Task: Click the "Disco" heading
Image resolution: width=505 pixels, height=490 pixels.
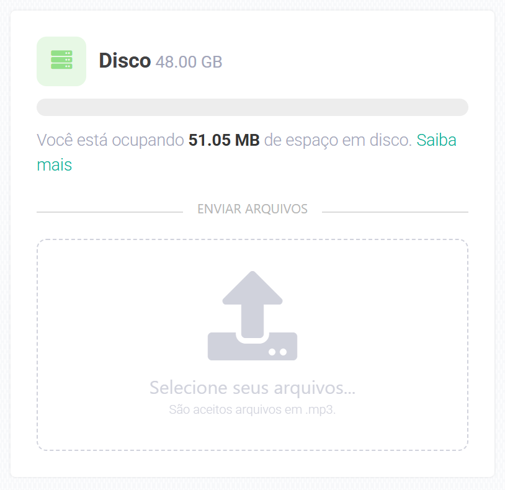Action: (x=125, y=61)
